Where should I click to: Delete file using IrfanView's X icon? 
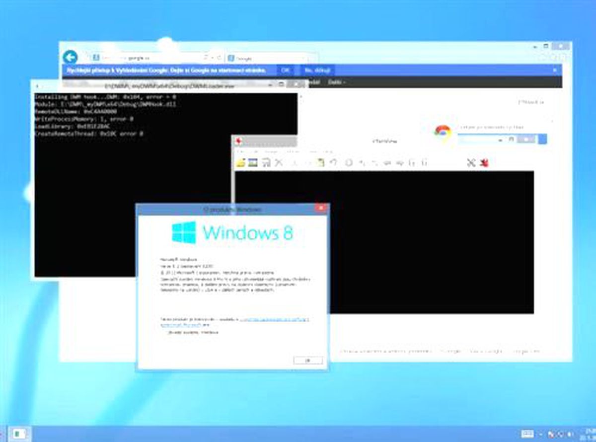(279, 162)
